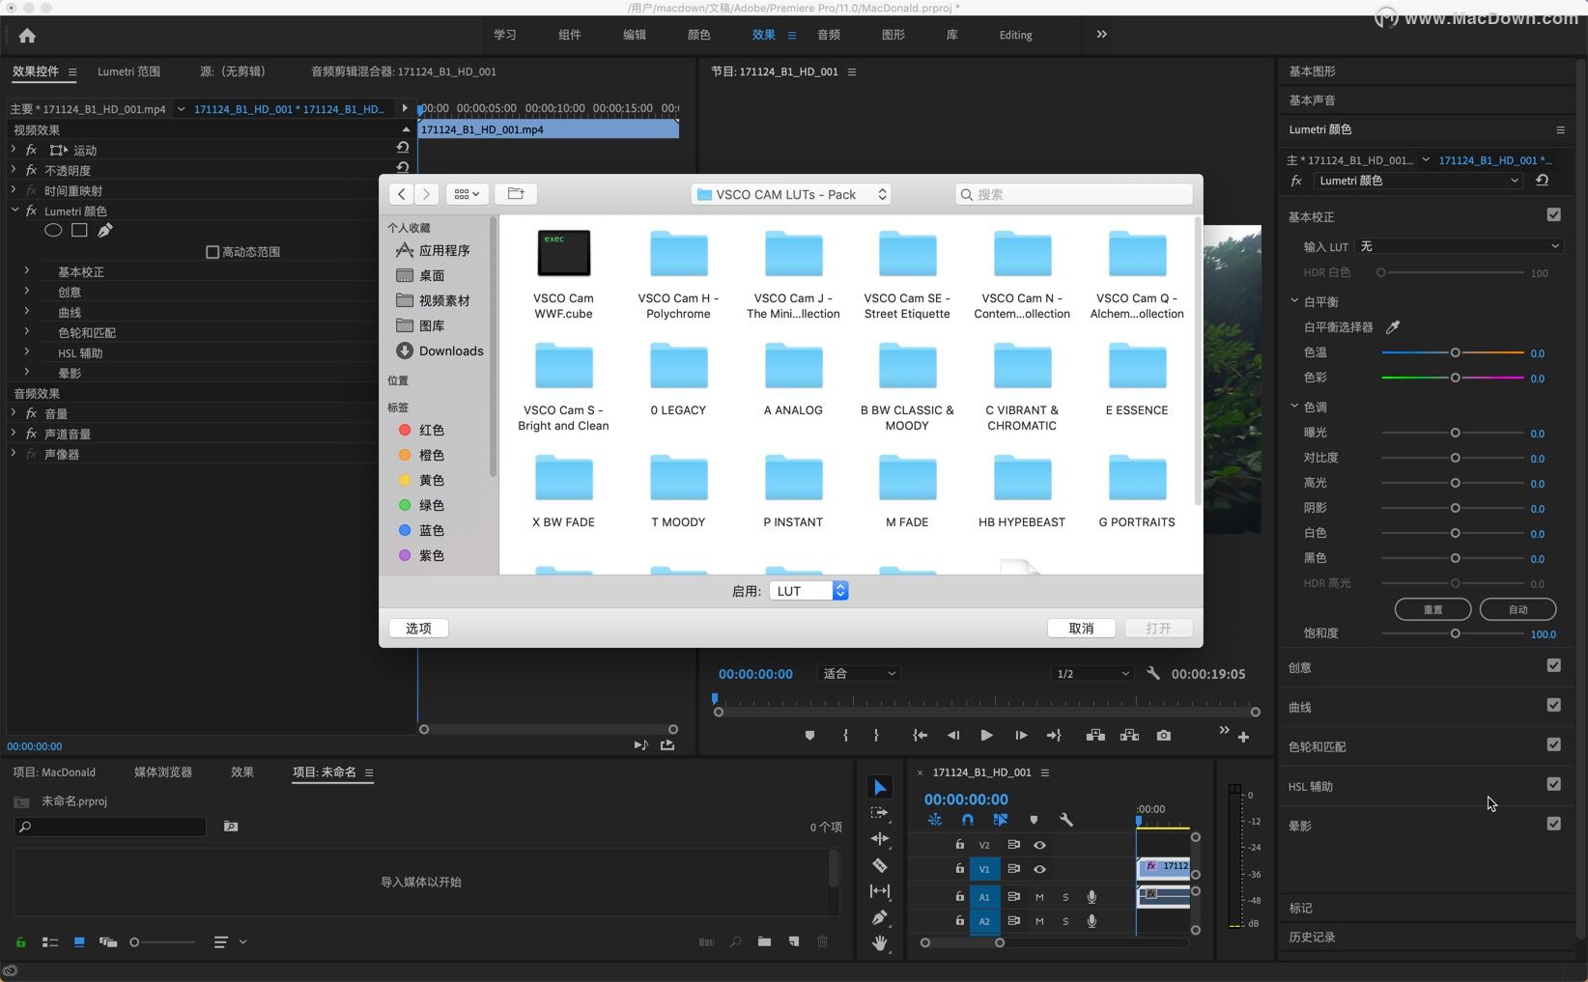
Task: Play the program monitor clip
Action: point(986,736)
